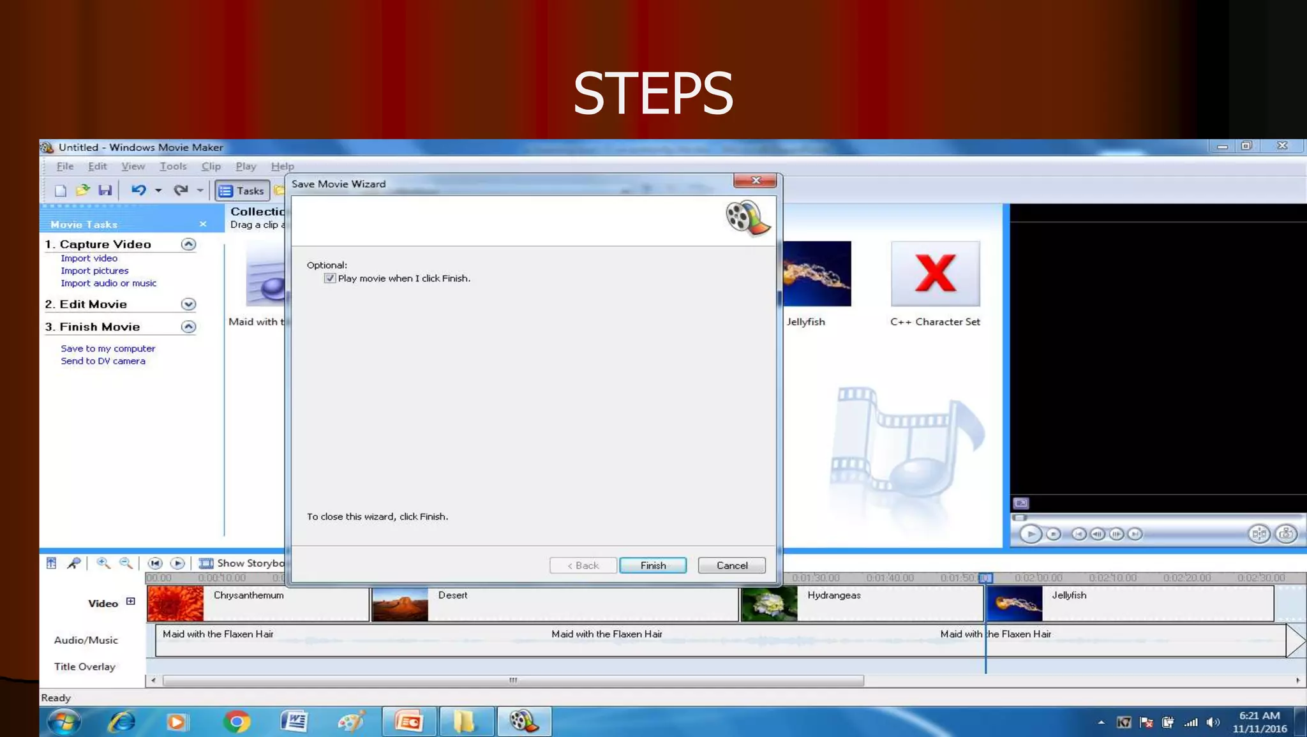Click the Take Picture camera icon
1307x737 pixels.
(1285, 534)
